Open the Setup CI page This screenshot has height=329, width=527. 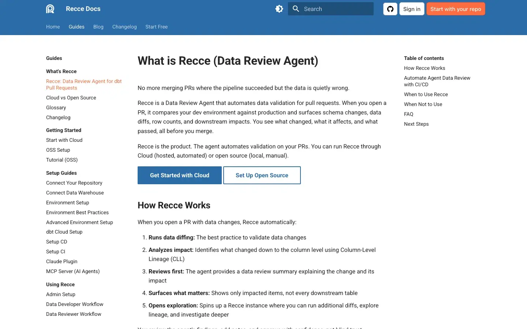click(x=56, y=252)
